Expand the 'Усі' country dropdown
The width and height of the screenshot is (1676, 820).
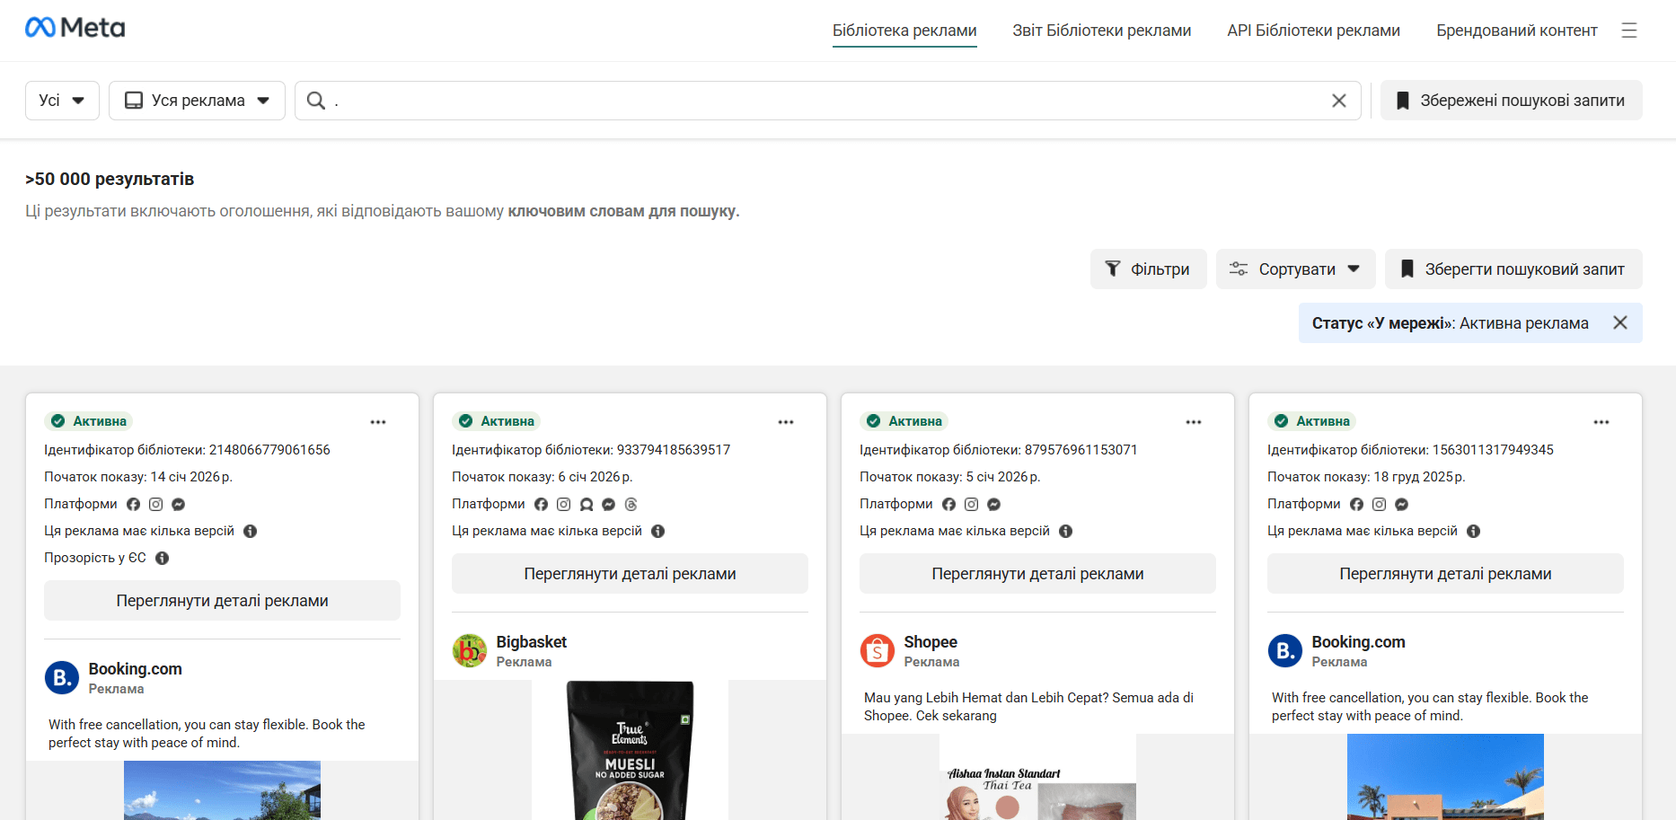(x=62, y=101)
